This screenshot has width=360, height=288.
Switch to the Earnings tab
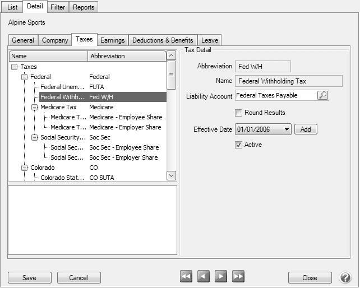(112, 40)
